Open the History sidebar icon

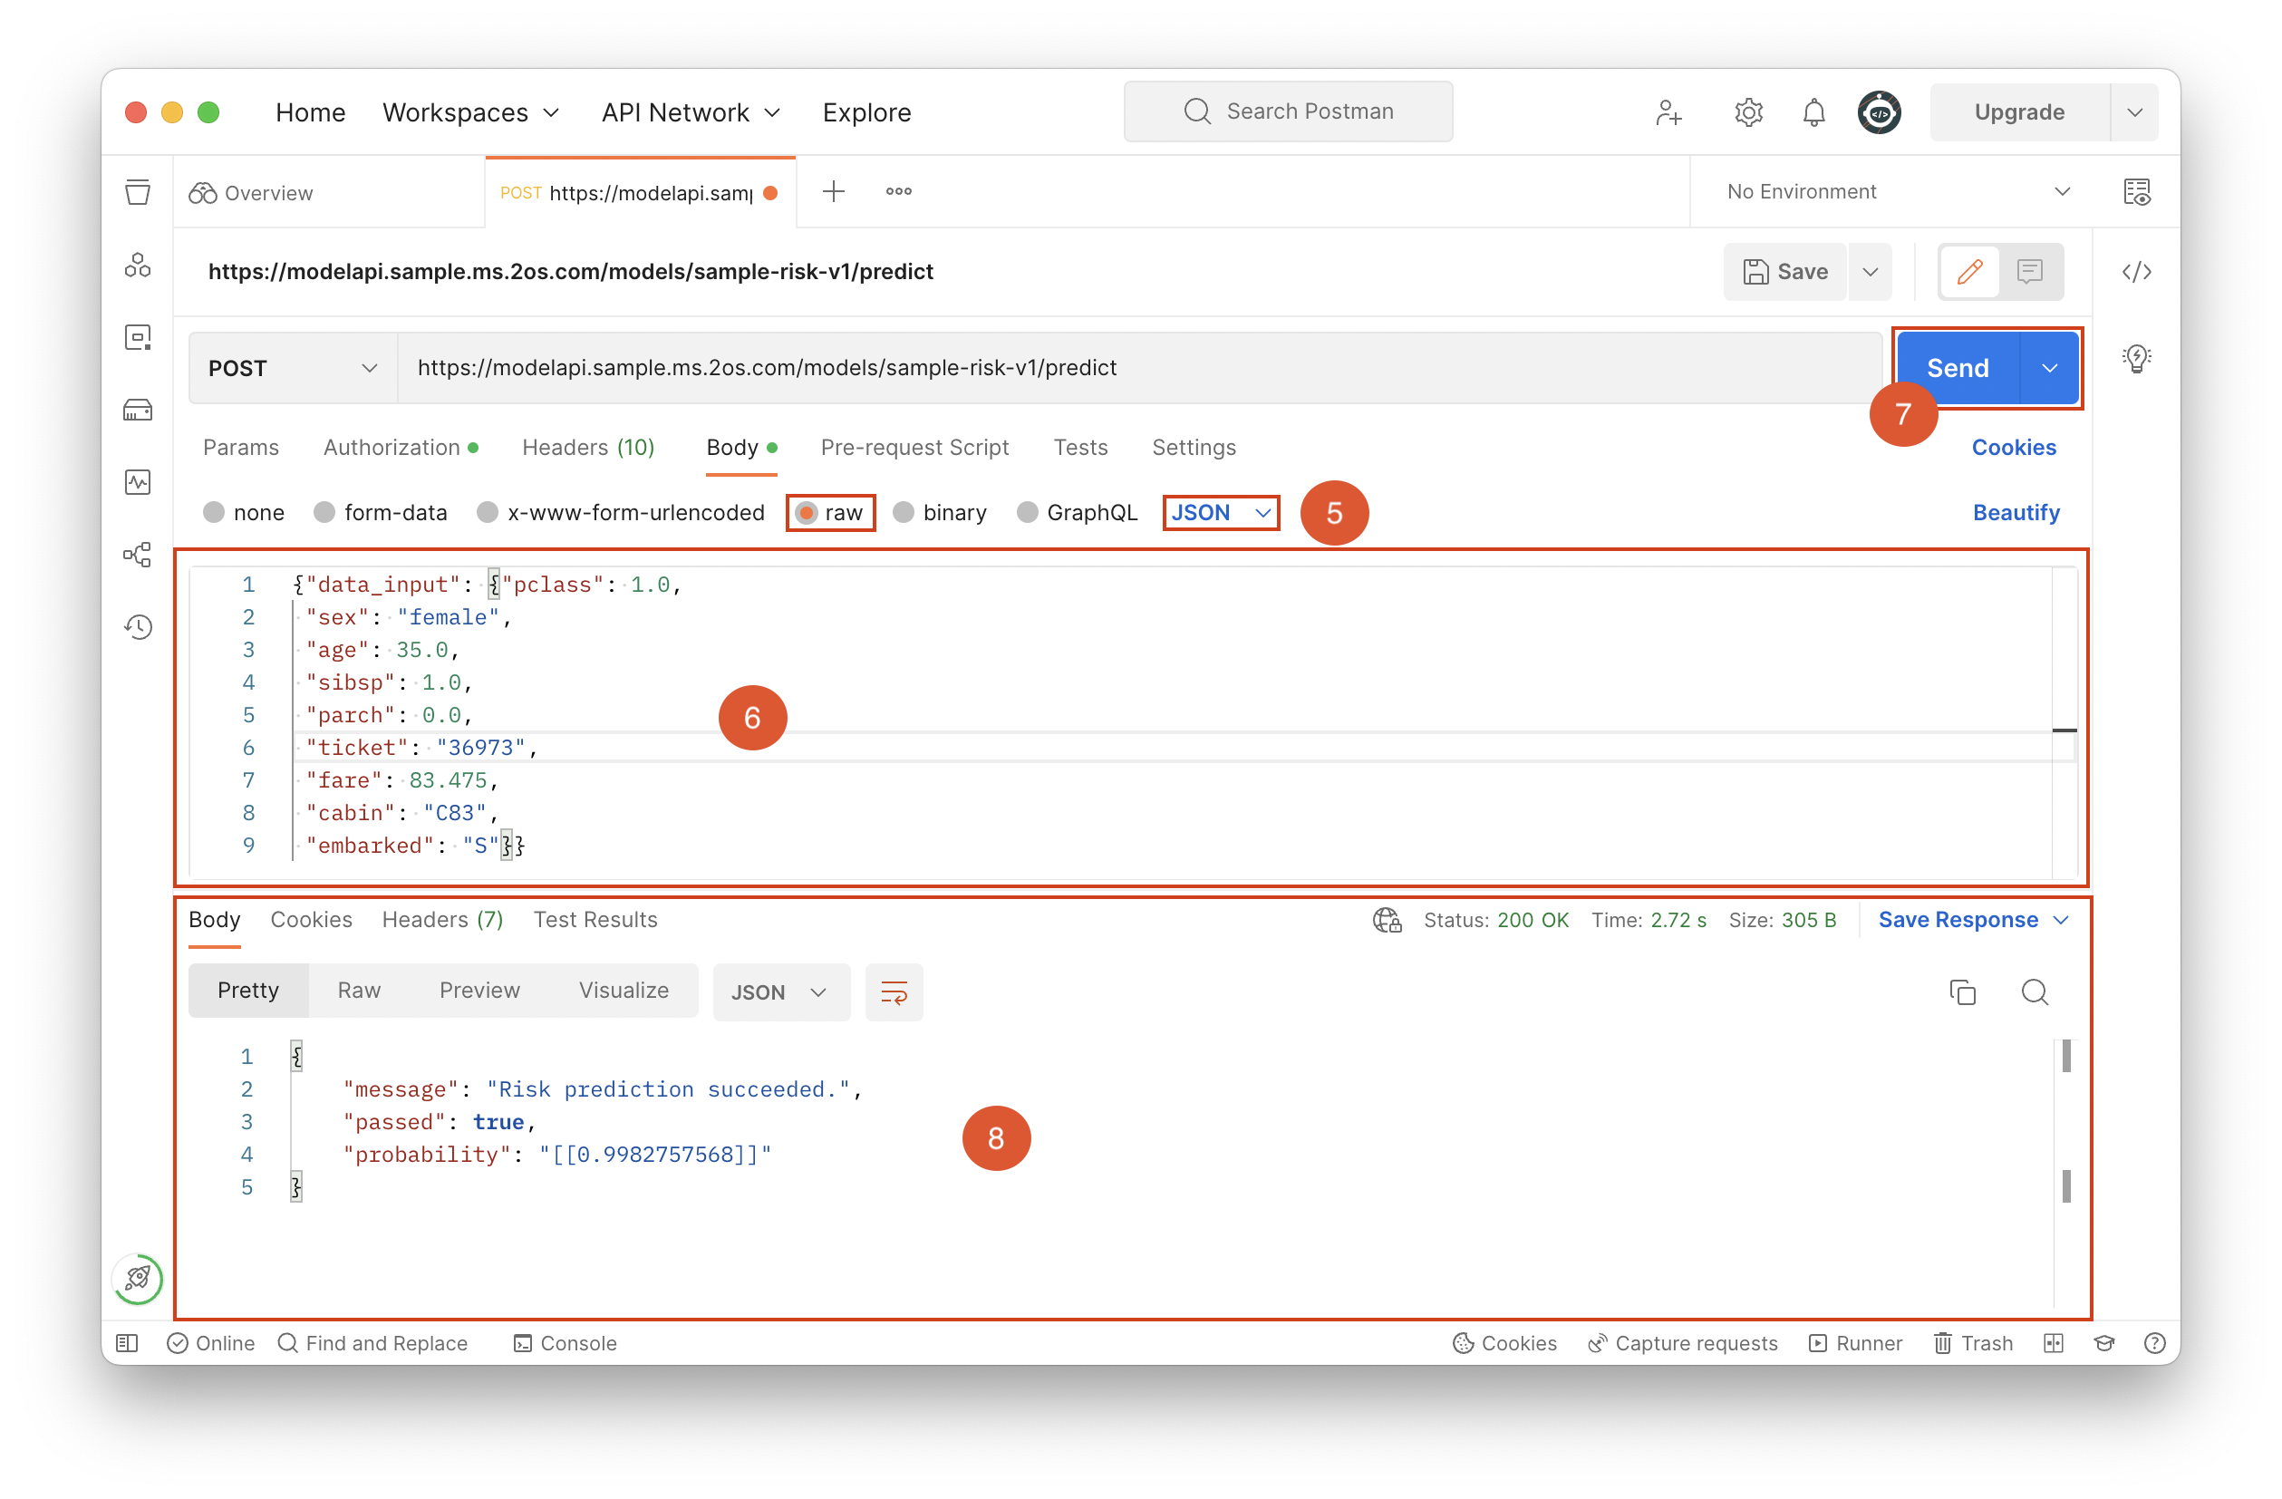point(138,626)
